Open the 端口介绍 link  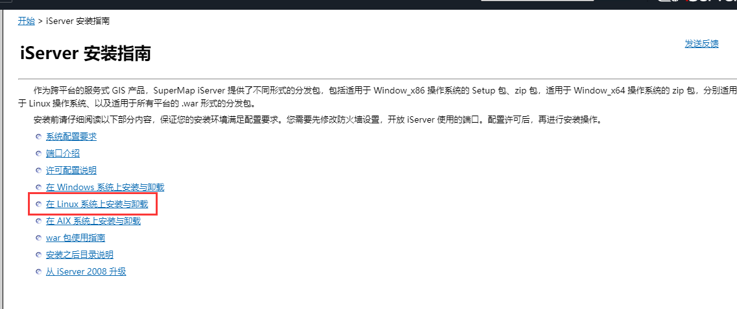[x=63, y=153]
